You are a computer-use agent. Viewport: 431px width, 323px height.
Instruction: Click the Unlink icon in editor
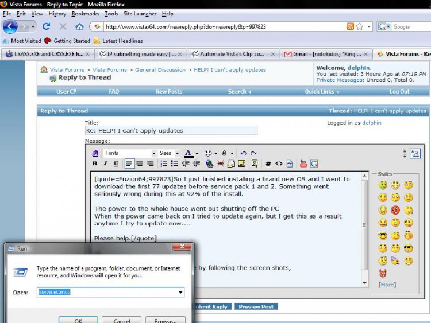221,164
